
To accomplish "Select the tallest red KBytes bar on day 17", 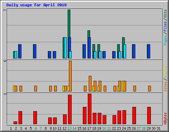I will (x=89, y=109).
